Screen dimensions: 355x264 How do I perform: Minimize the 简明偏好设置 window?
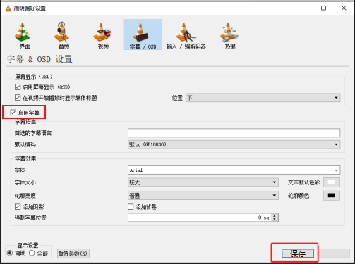pos(304,8)
